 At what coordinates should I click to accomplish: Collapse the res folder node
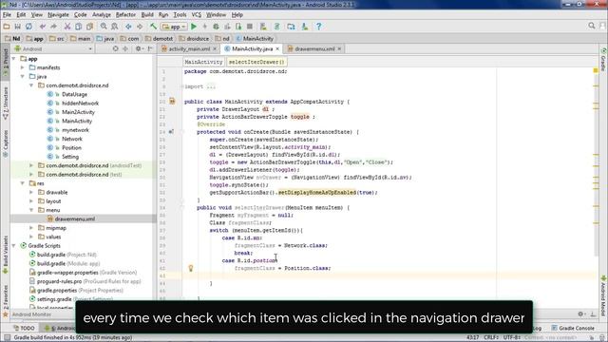[x=23, y=183]
